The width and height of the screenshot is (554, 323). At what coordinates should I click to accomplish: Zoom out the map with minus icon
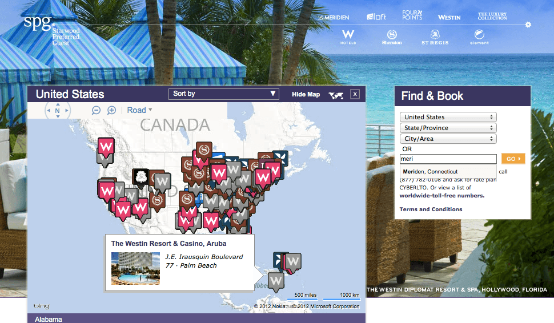96,110
